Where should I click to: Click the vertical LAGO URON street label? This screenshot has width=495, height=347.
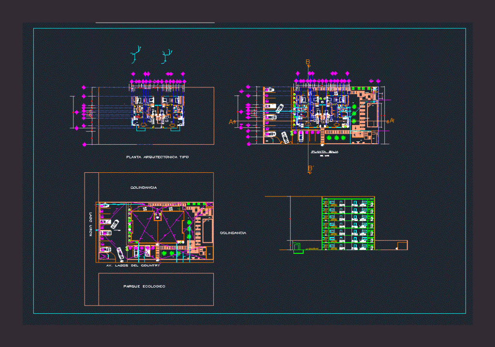pyautogui.click(x=90, y=224)
